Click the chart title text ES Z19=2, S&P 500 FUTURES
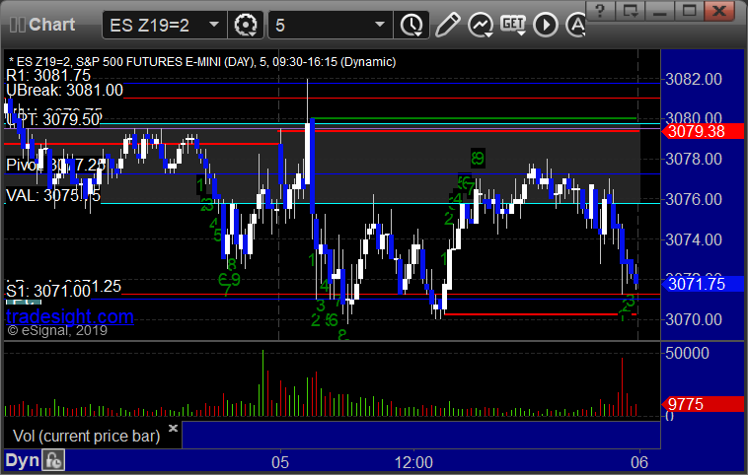This screenshot has height=475, width=748. pos(201,62)
